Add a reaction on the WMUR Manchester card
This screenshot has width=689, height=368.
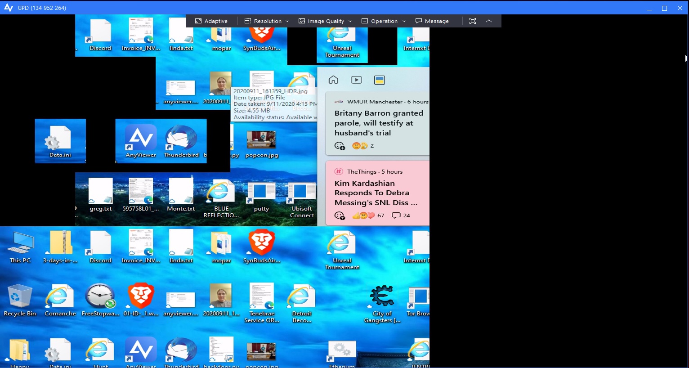click(340, 146)
